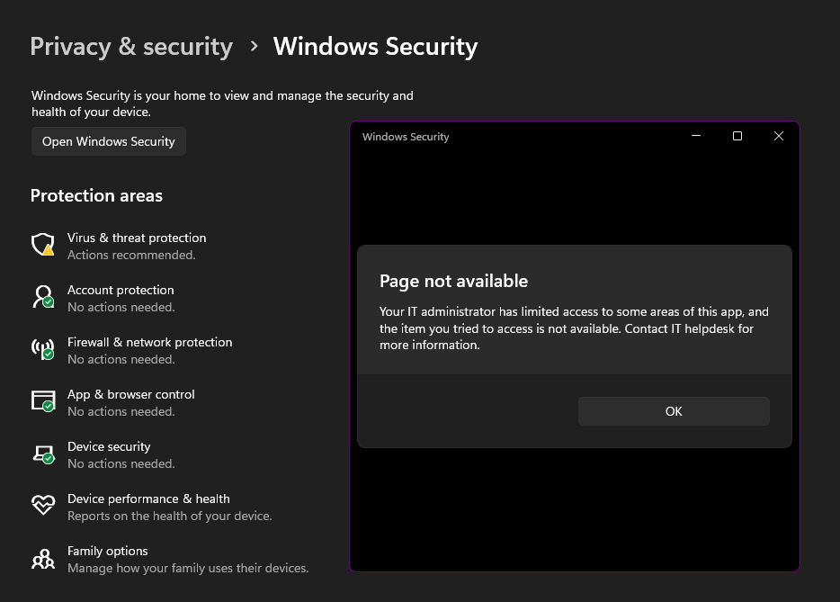This screenshot has width=840, height=602.
Task: Click the Device performance & health heart icon
Action: [x=43, y=505]
